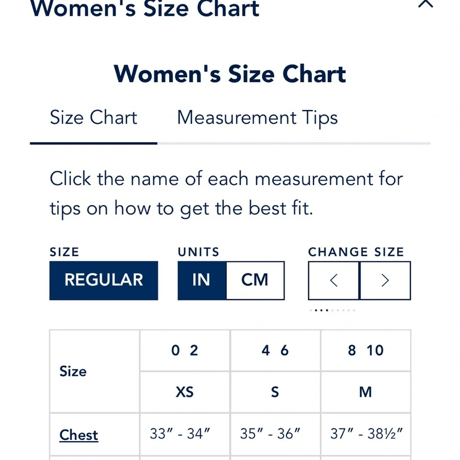Click the previous size left arrow
Viewport: 460px width, 460px height.
click(x=334, y=281)
